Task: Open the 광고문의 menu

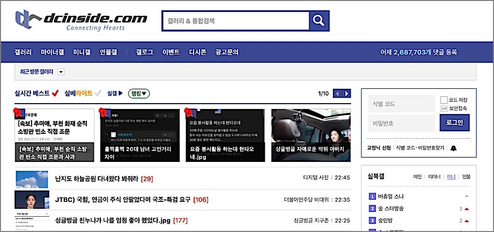Action: pos(227,52)
